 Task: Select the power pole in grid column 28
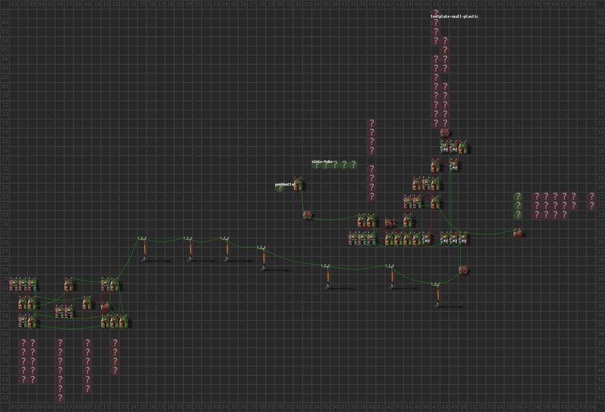[263, 258]
